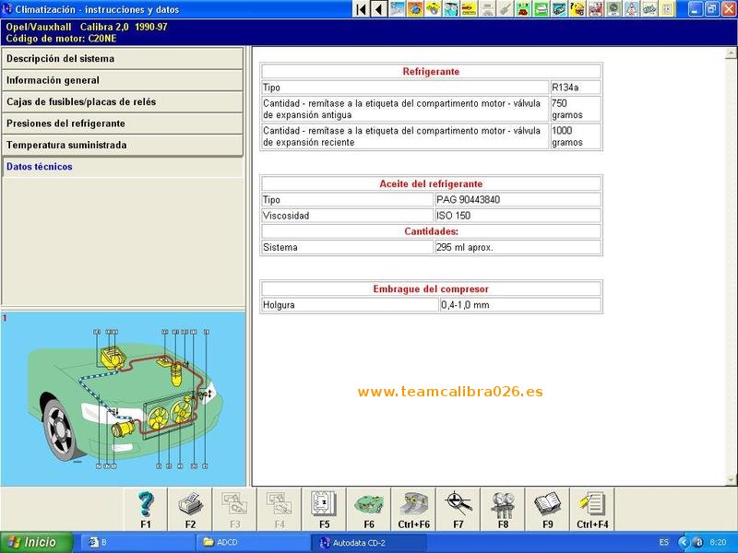The width and height of the screenshot is (738, 553).
Task: Open the F8 pressure gauges icon
Action: 503,509
